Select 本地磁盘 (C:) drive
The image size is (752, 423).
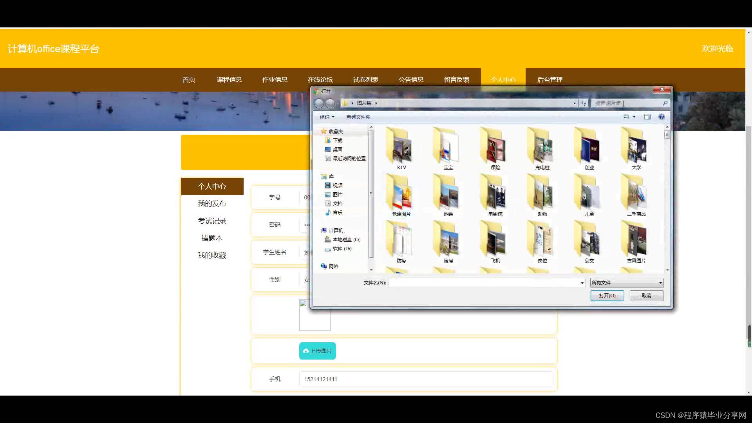346,239
